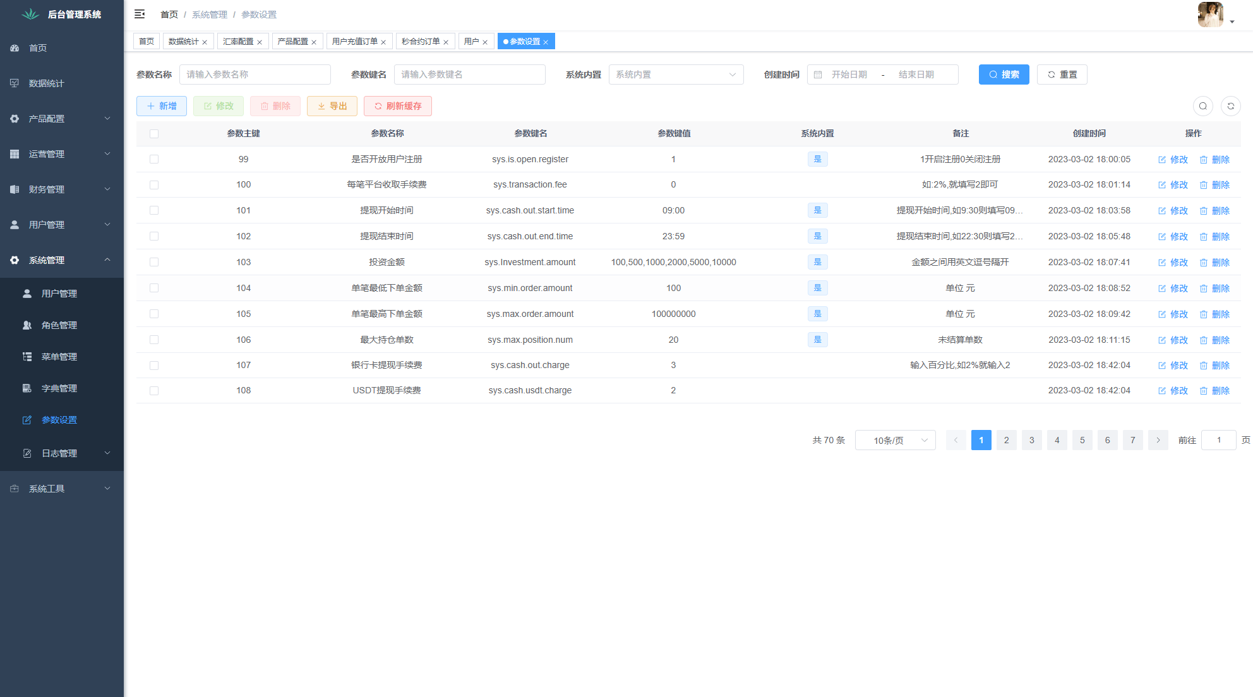This screenshot has width=1253, height=697.
Task: Click the blue 搜索 button
Action: click(x=1004, y=74)
